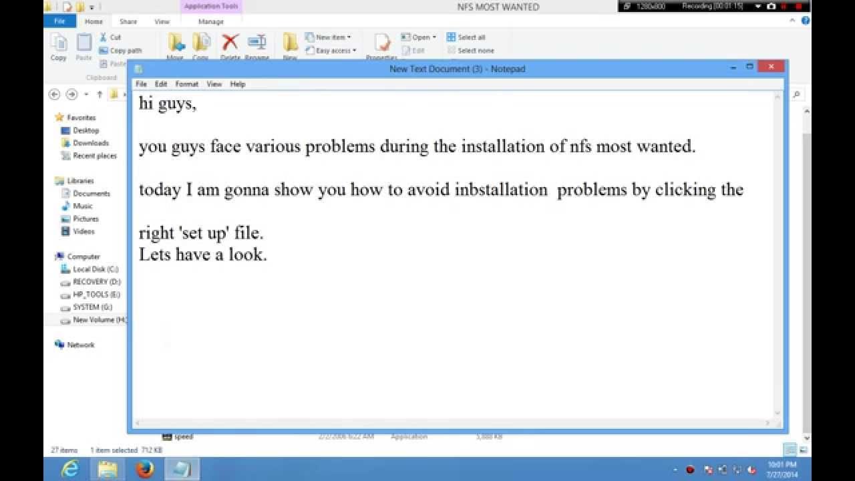Click the Copy to folder icon
Screen dimensions: 855x481
tap(201, 42)
